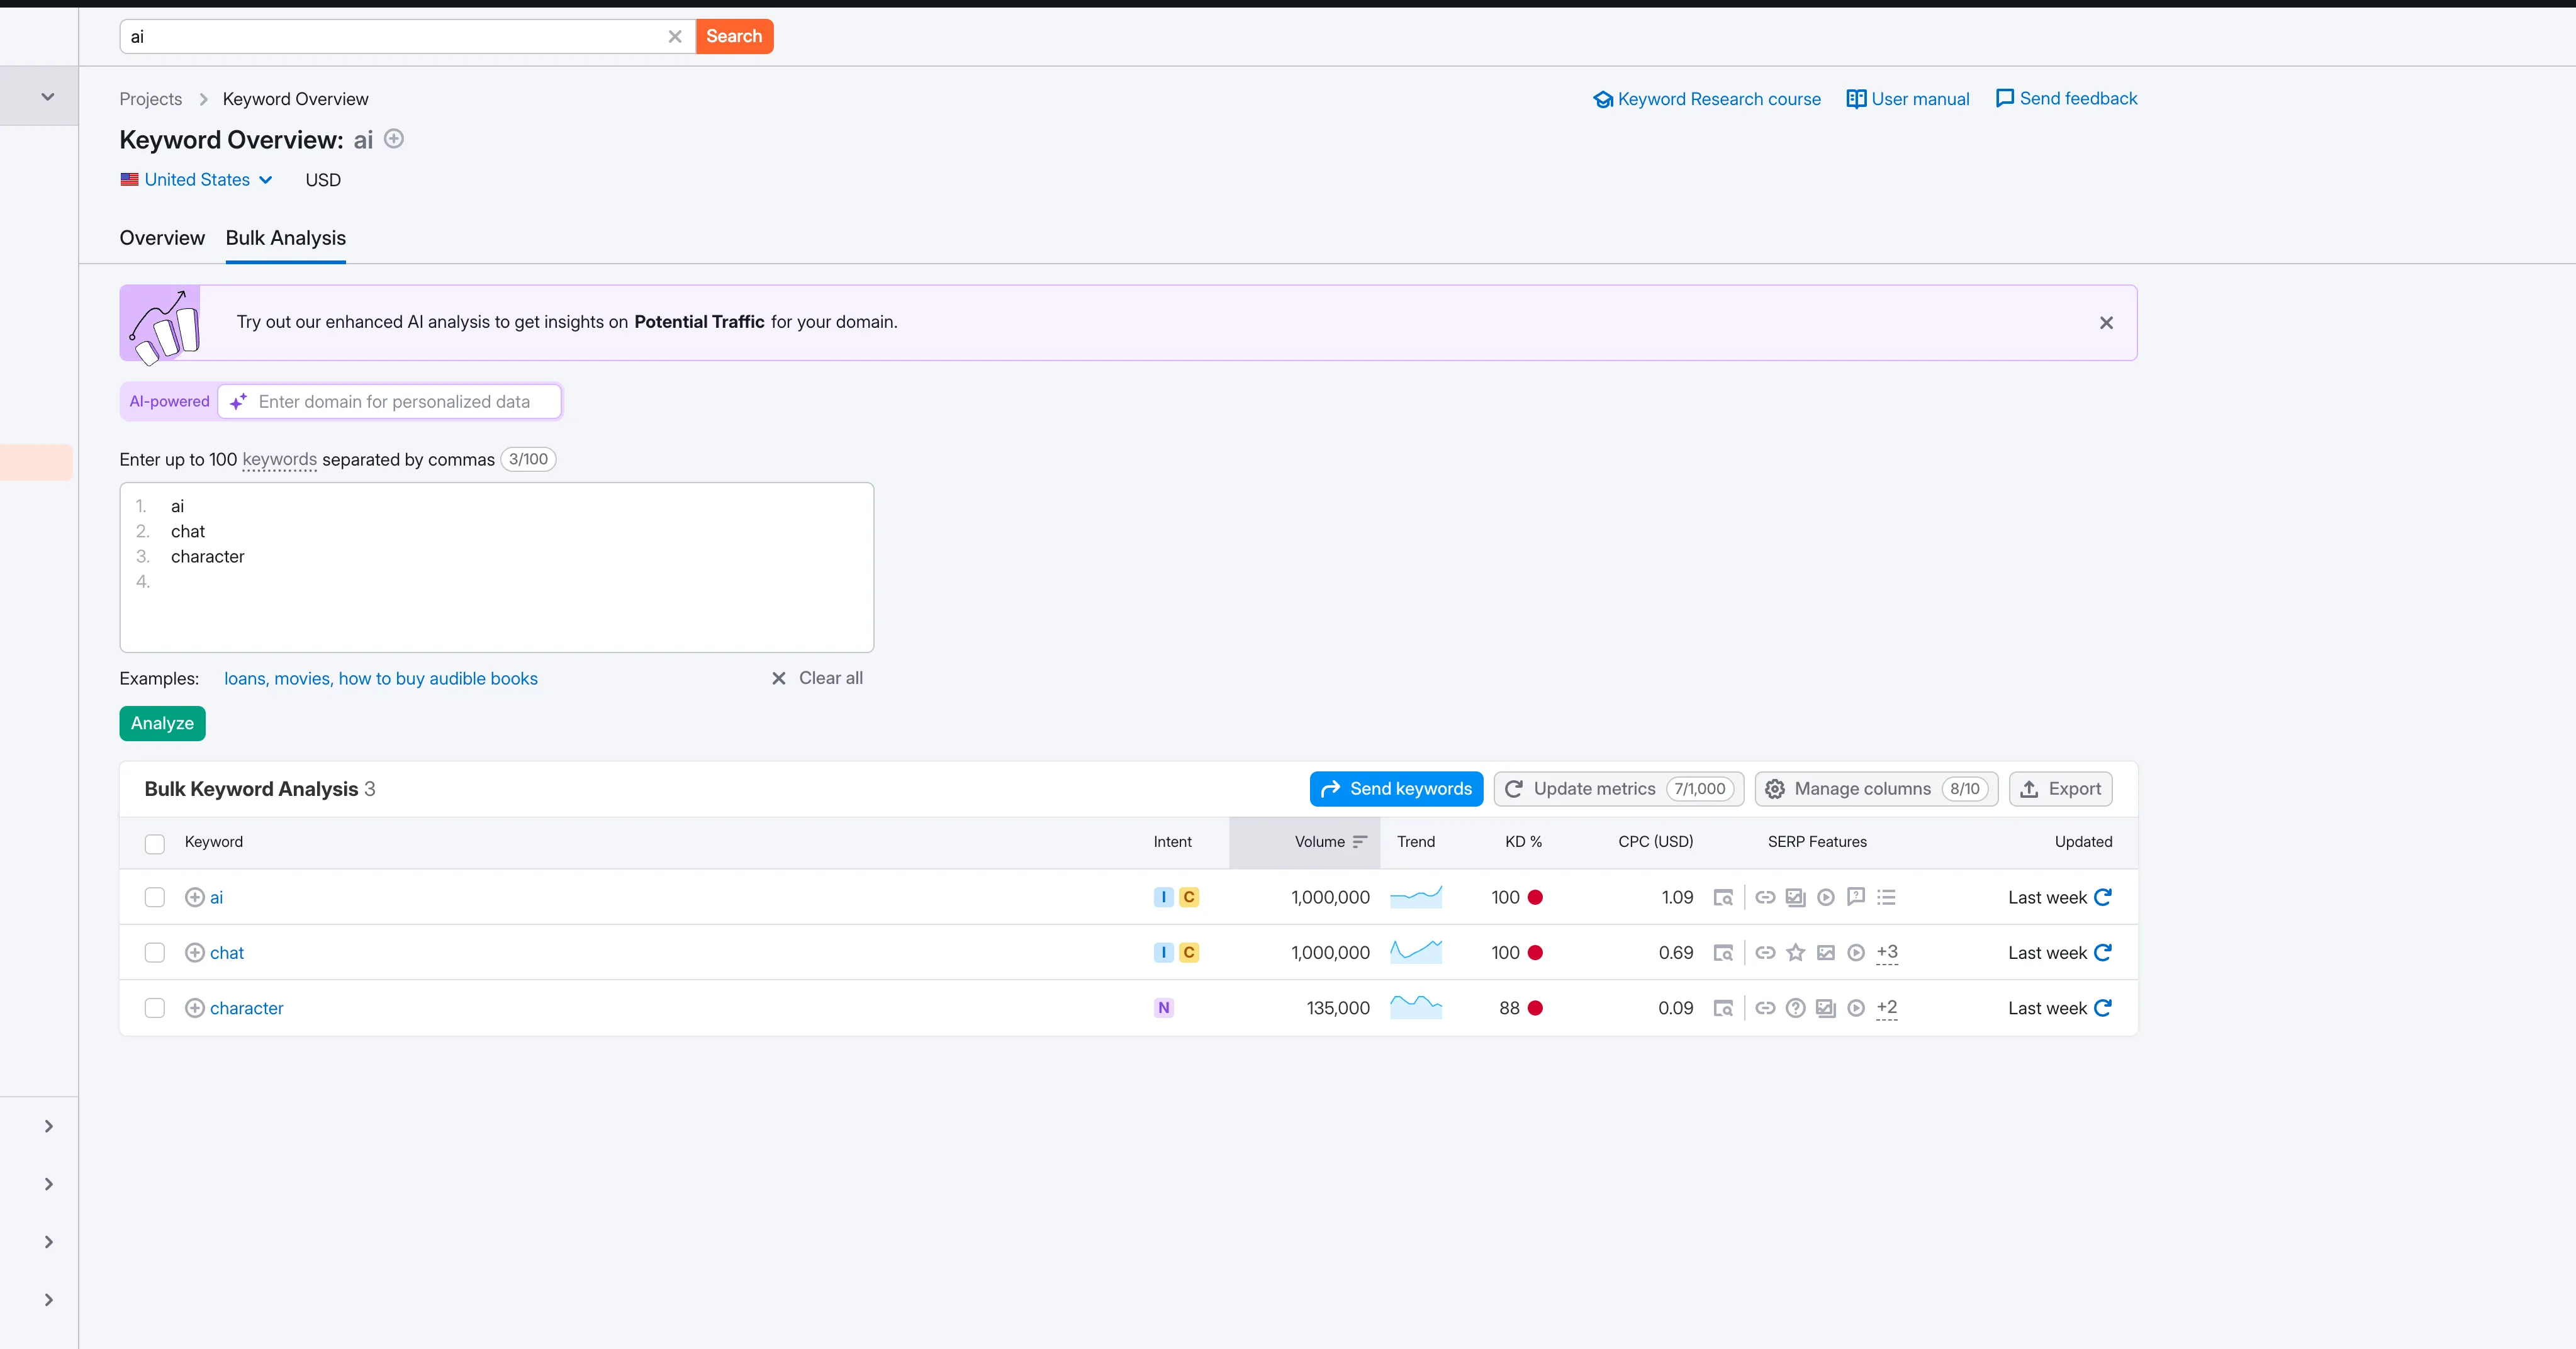Open the United States country dropdown
Screen dimensions: 2576x1349
click(197, 180)
